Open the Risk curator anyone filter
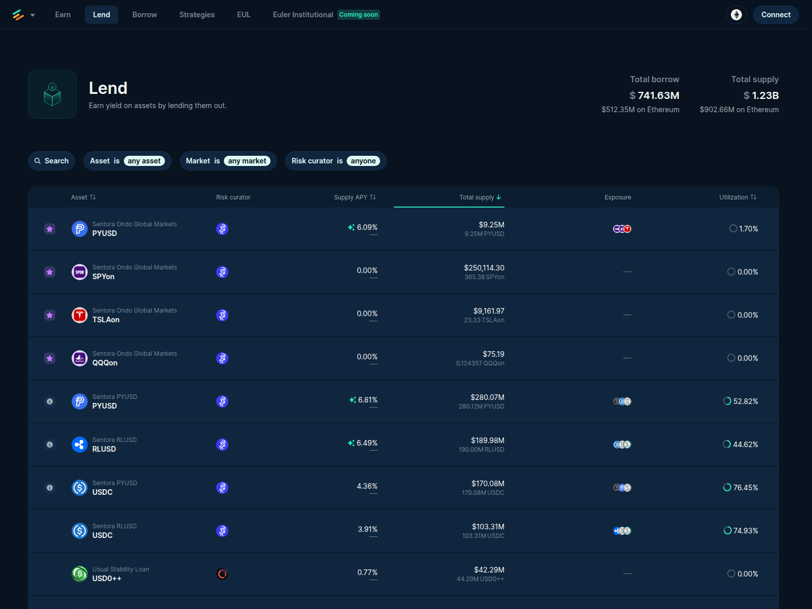The image size is (812, 609). pyautogui.click(x=335, y=160)
